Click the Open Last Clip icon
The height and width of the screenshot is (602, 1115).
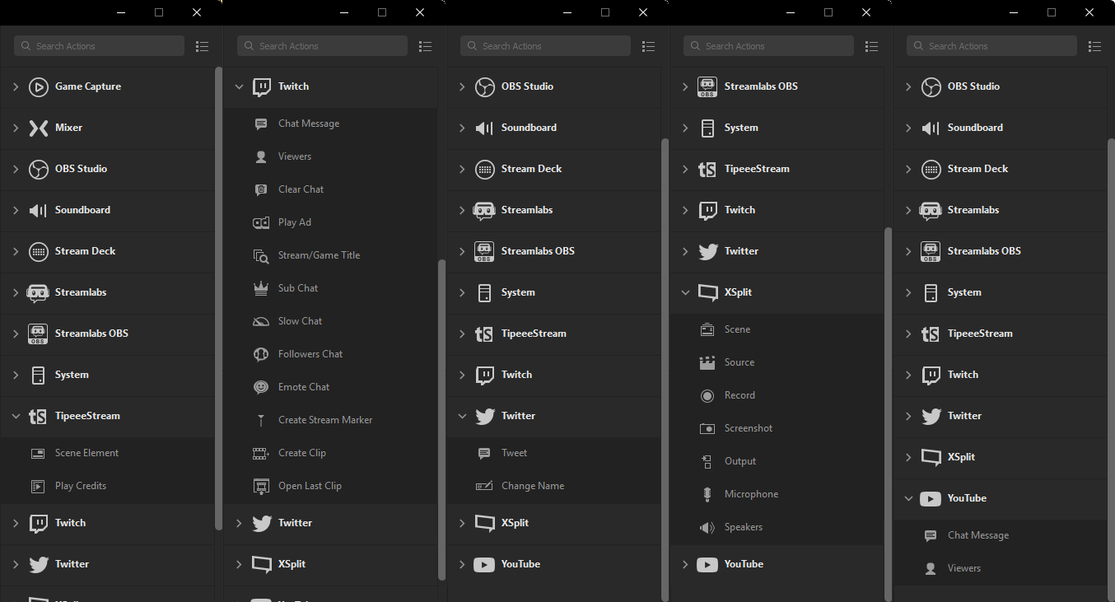[x=261, y=486]
